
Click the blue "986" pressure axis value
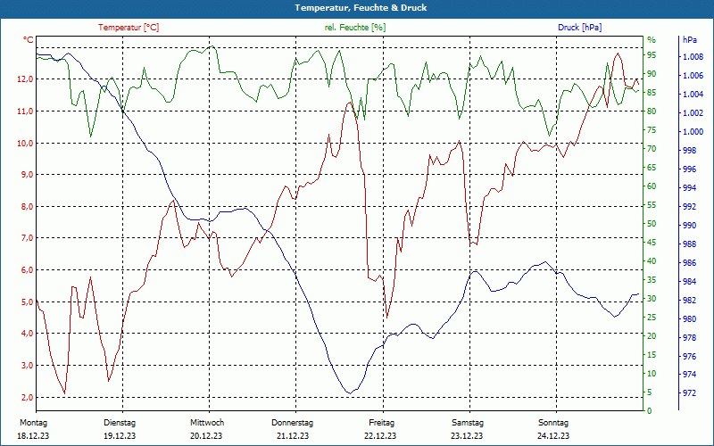tap(690, 262)
